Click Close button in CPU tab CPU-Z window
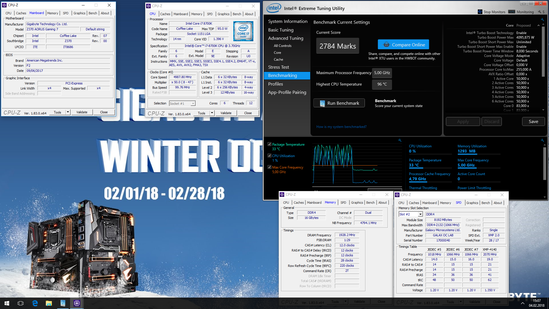The height and width of the screenshot is (309, 549). click(x=248, y=113)
